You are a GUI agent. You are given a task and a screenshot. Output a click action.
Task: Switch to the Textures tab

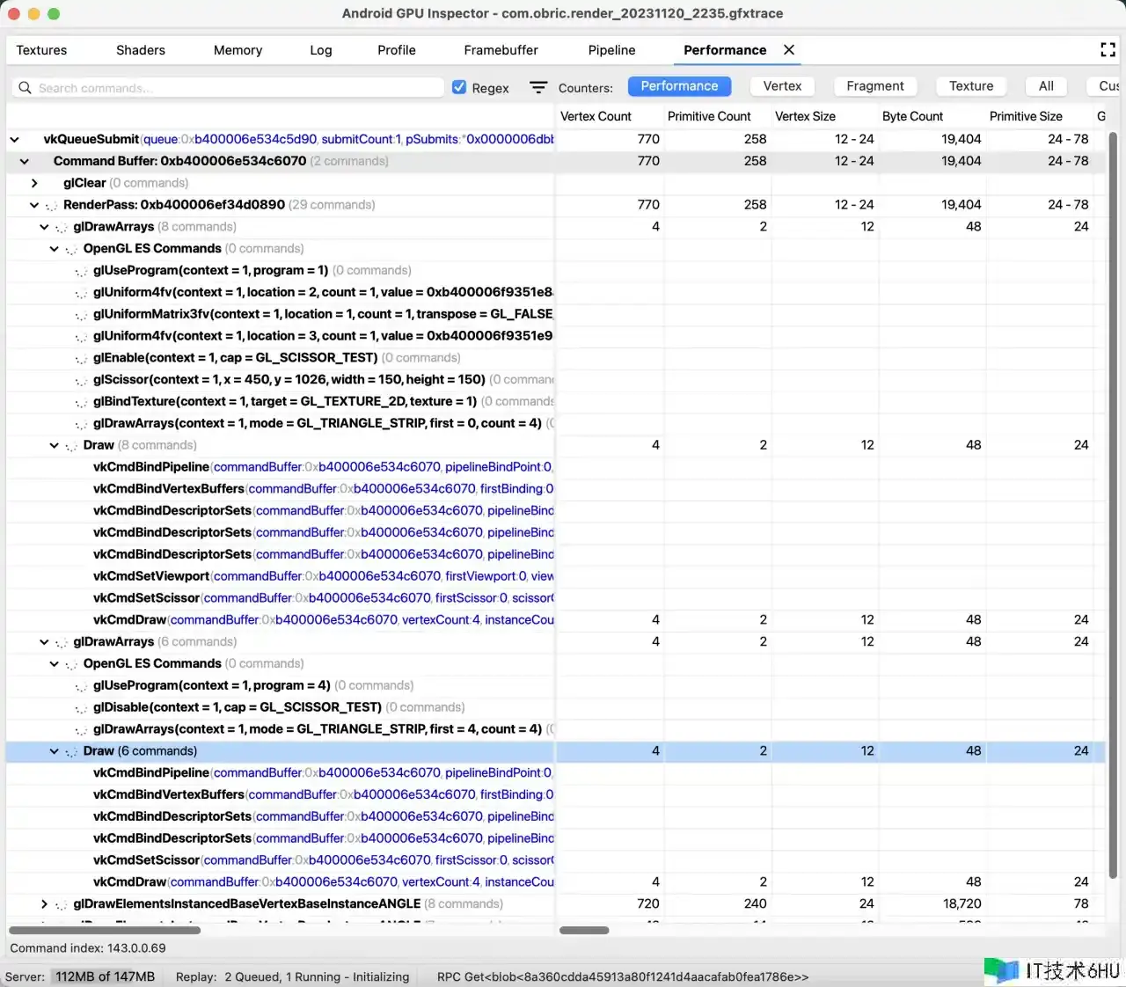[x=41, y=50]
